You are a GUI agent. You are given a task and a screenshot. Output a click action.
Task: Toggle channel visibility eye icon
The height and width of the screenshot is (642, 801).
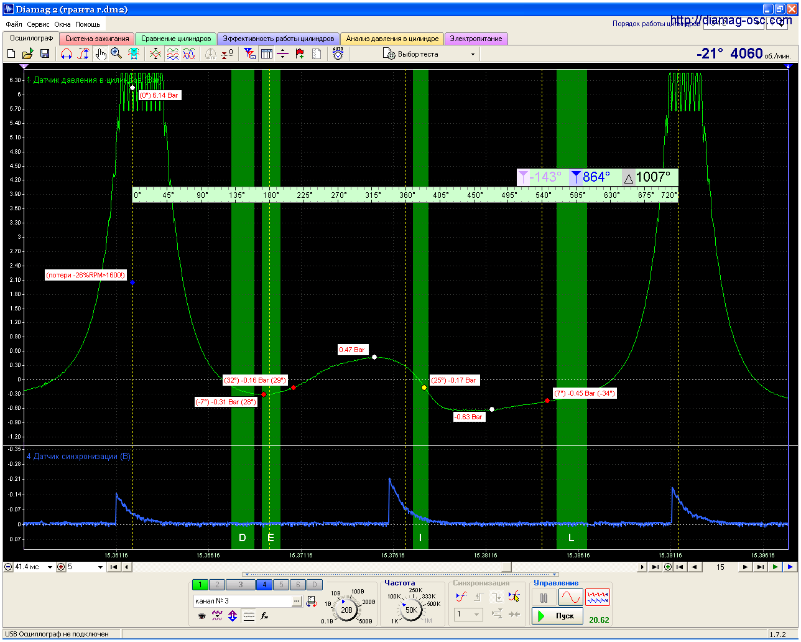(201, 616)
